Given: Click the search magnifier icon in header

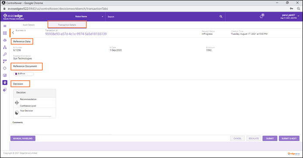Looking at the screenshot, I should pos(221,17).
